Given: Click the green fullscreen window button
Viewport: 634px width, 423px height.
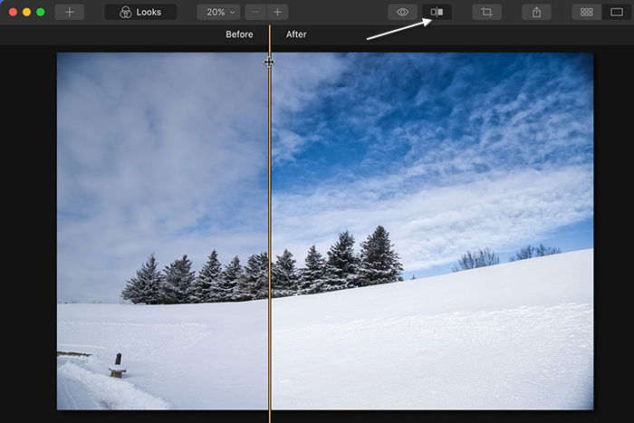Looking at the screenshot, I should (x=41, y=12).
